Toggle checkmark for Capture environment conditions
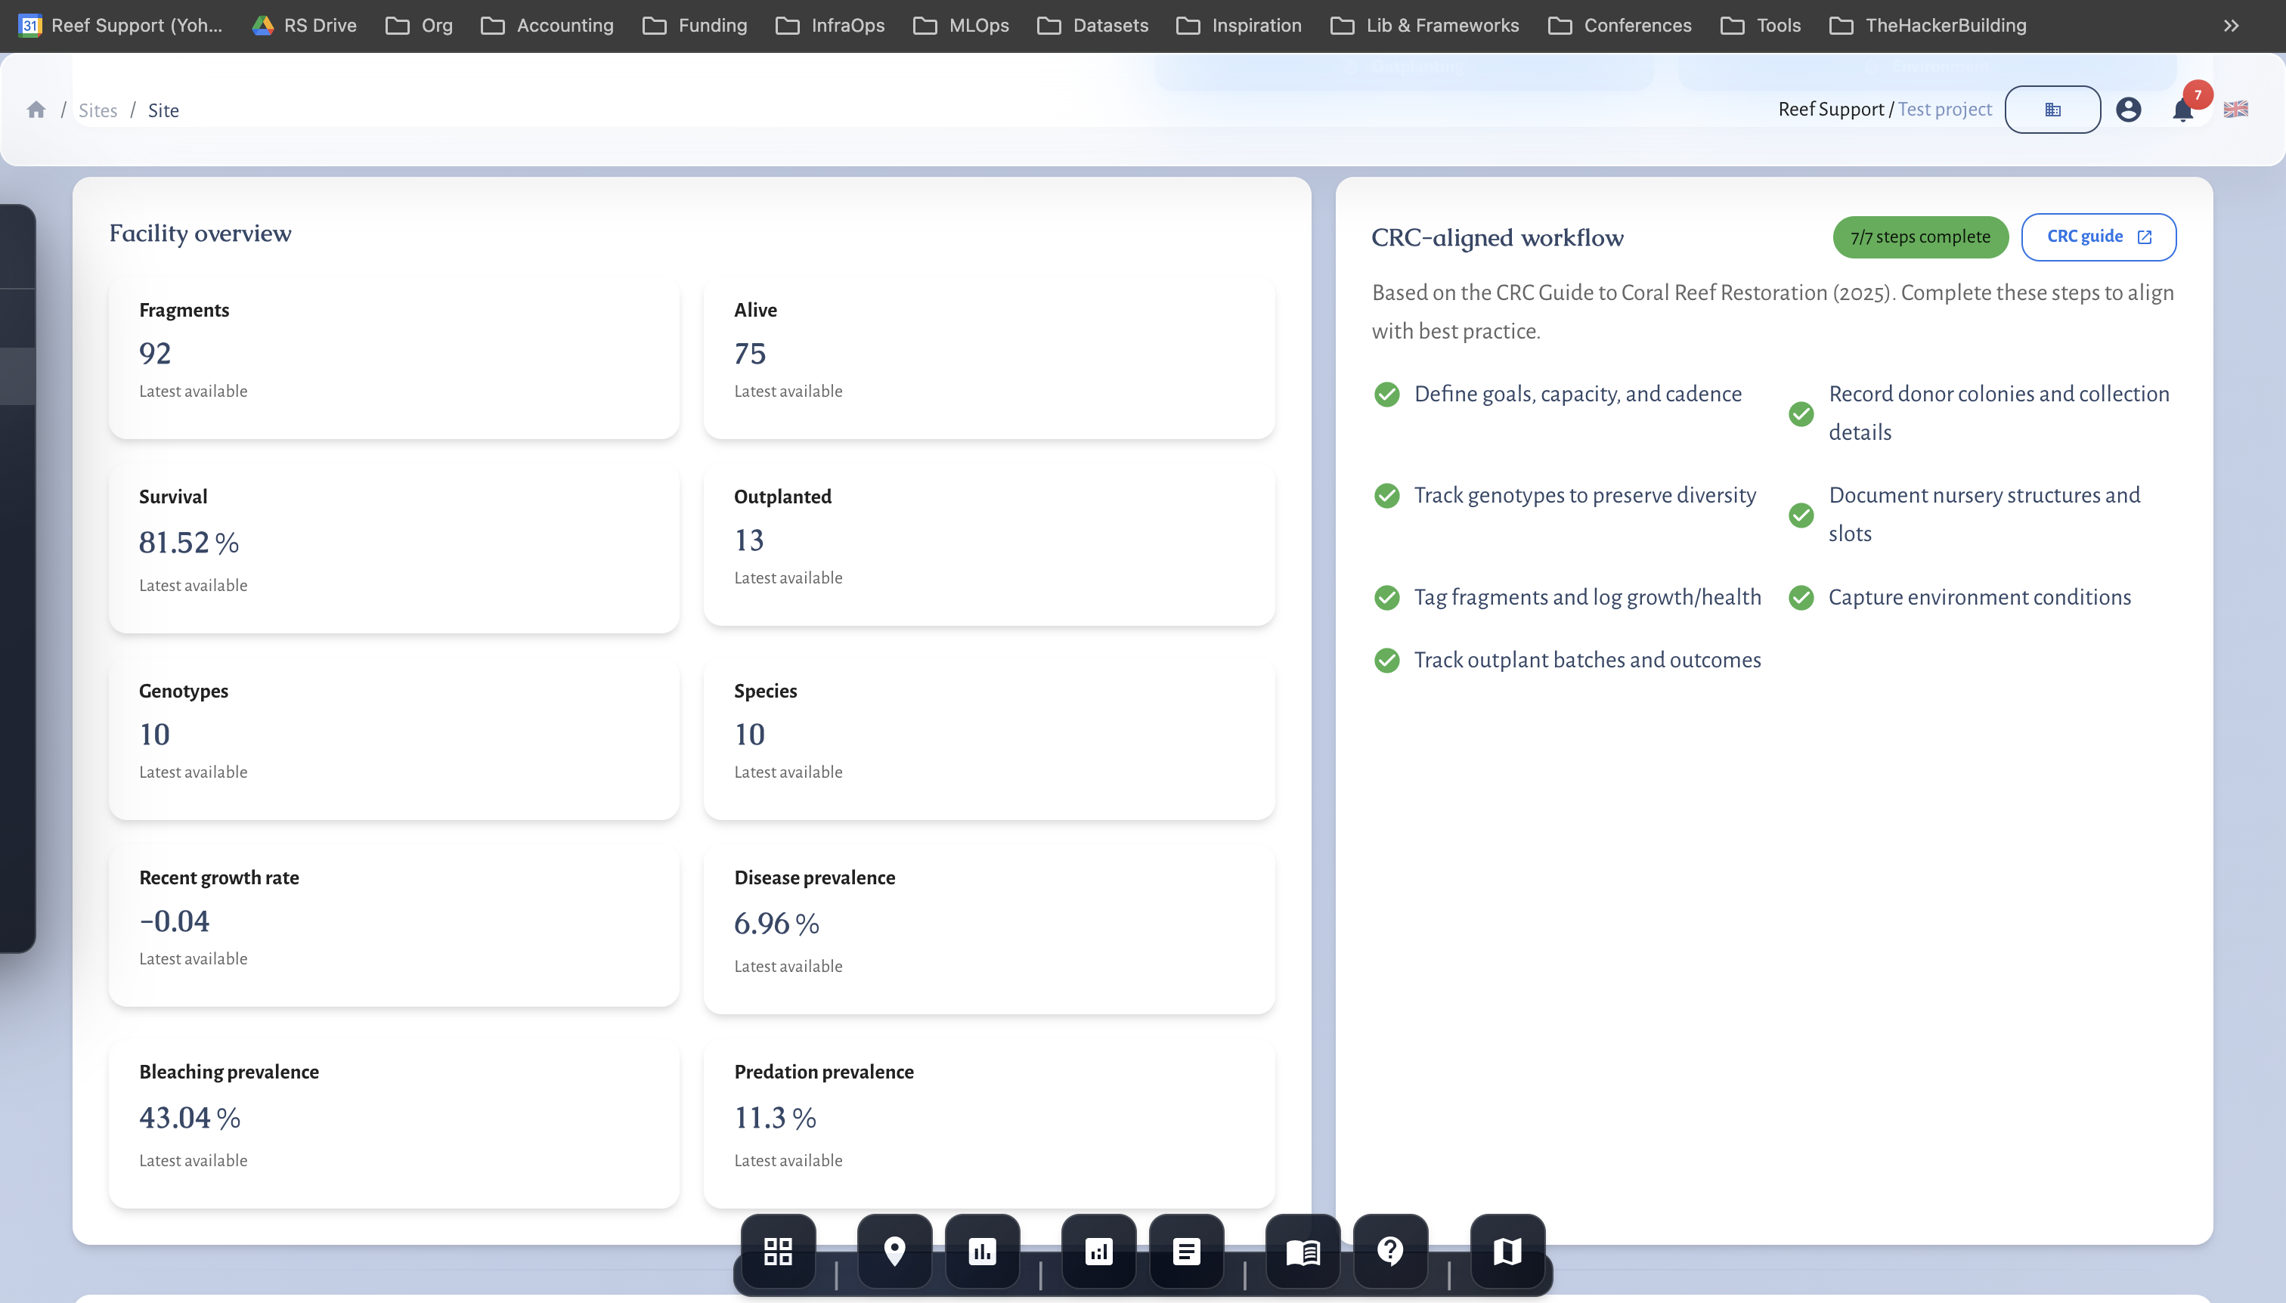The width and height of the screenshot is (2286, 1303). coord(1801,597)
